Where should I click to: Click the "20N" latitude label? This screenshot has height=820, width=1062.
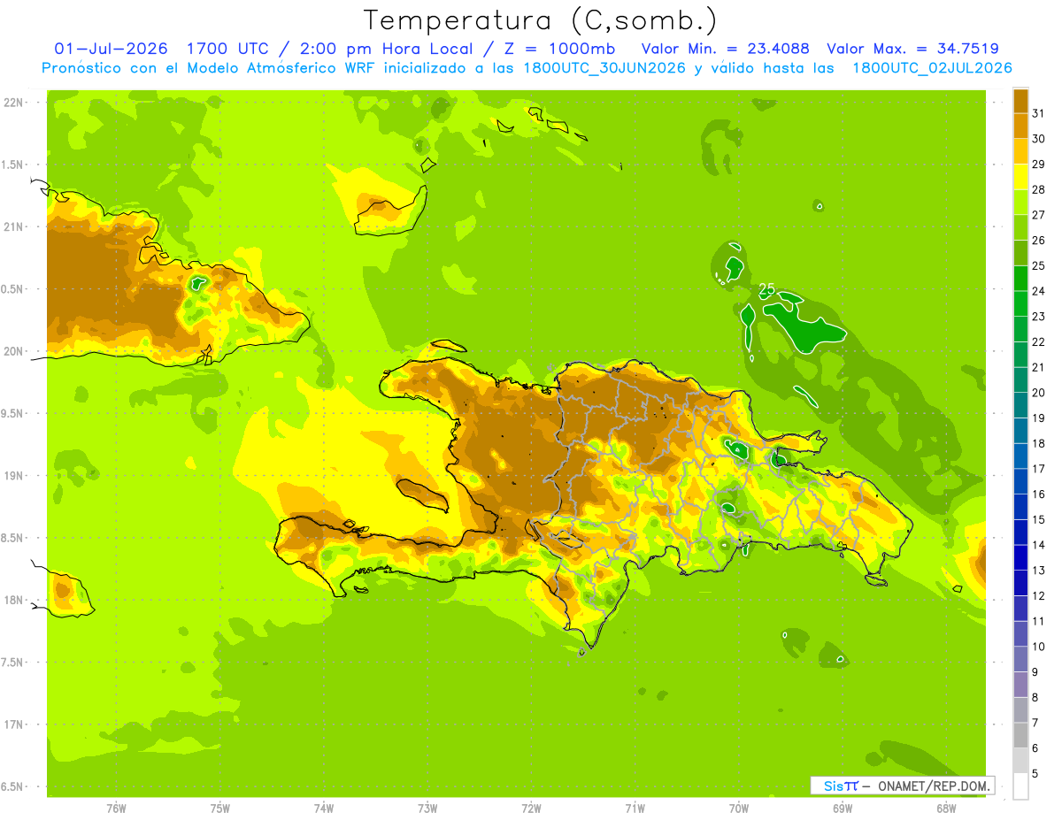(14, 351)
